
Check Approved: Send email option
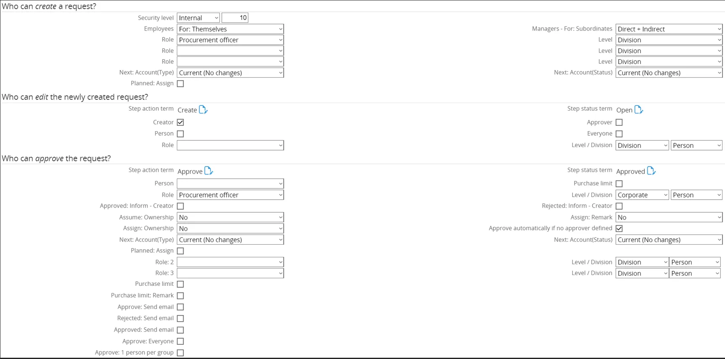tap(181, 330)
